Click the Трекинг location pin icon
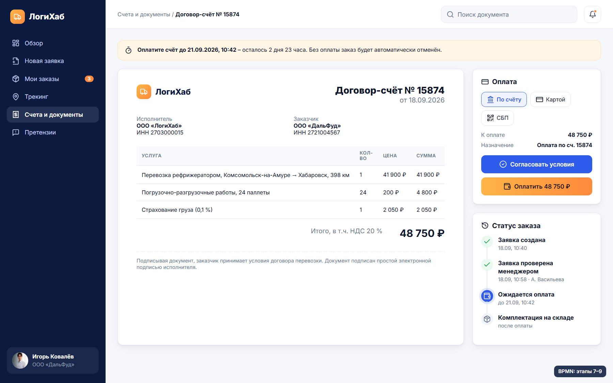 pos(16,97)
